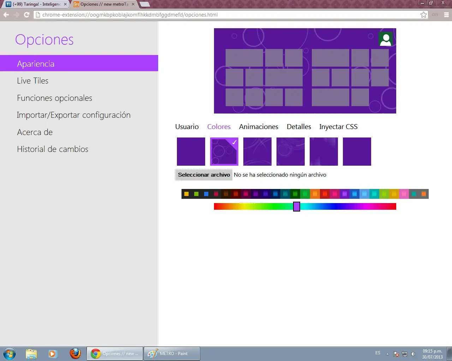Select the Opciones // new metroTab browser tab
The width and height of the screenshot is (452, 361).
point(104,4)
